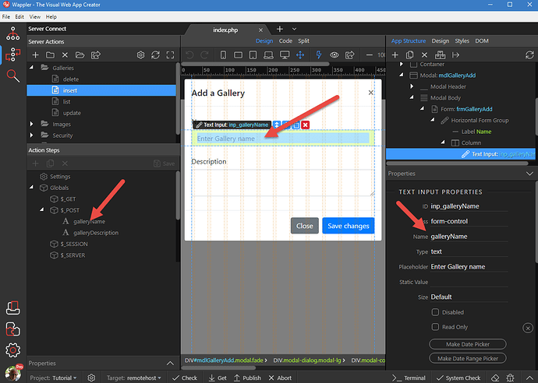Refresh the Server Actions list

point(155,54)
